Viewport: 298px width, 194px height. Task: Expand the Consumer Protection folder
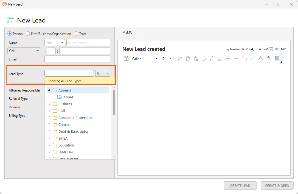[49, 117]
